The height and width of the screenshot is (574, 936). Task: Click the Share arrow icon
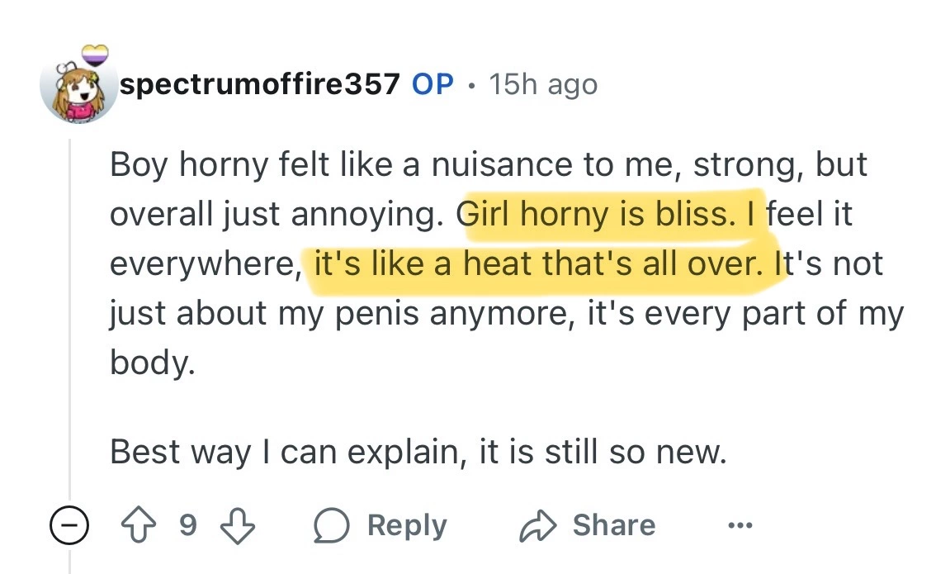tap(539, 526)
